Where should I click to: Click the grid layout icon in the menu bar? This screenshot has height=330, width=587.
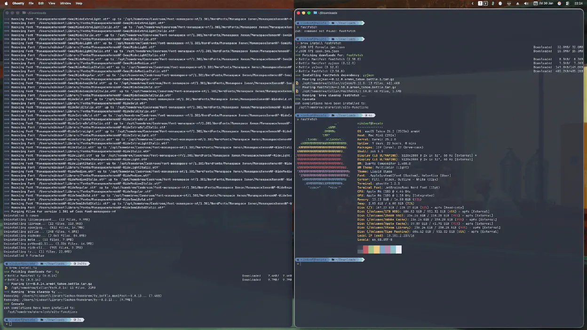(509, 3)
